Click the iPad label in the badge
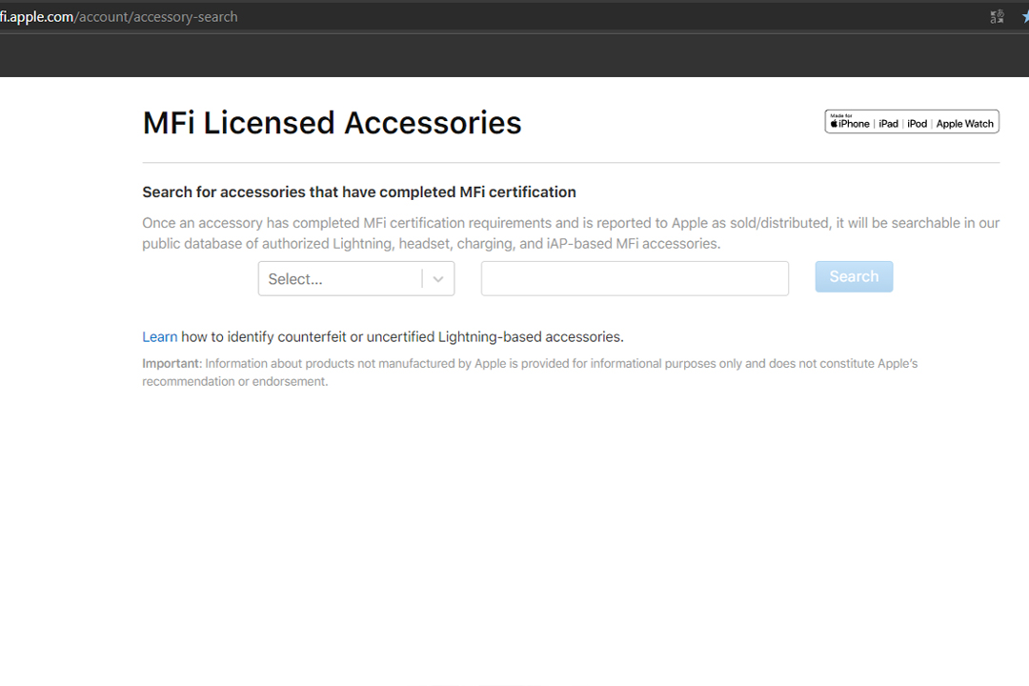The image size is (1029, 686). click(x=888, y=124)
